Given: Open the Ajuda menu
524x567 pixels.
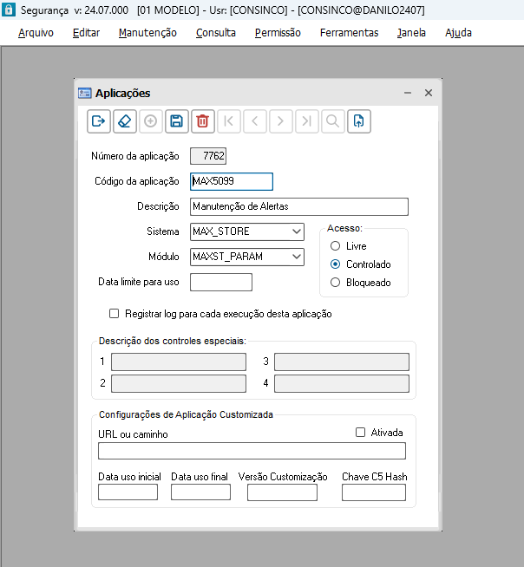Looking at the screenshot, I should 458,33.
